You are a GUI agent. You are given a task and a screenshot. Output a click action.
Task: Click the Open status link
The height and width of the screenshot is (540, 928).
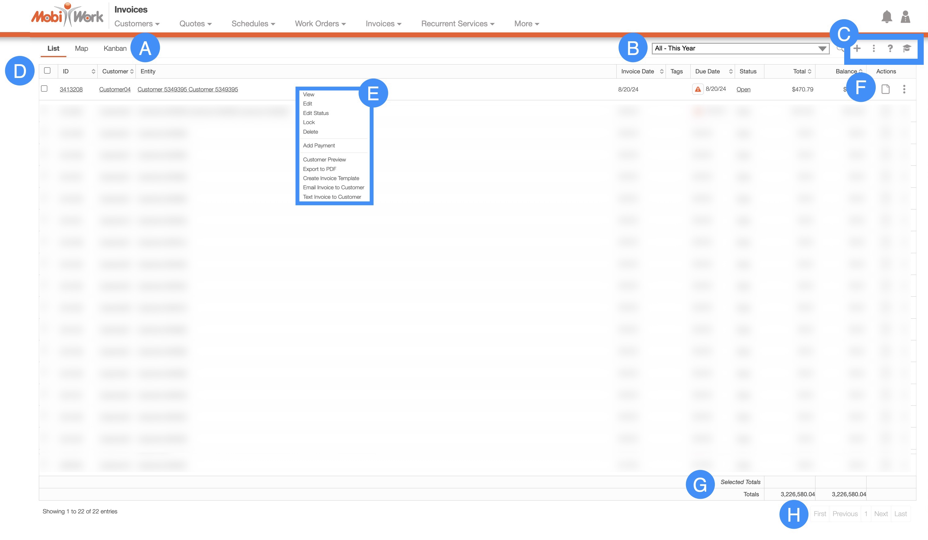(x=743, y=90)
